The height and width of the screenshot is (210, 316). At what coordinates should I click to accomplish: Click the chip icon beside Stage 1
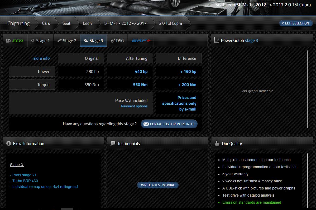click(32, 41)
